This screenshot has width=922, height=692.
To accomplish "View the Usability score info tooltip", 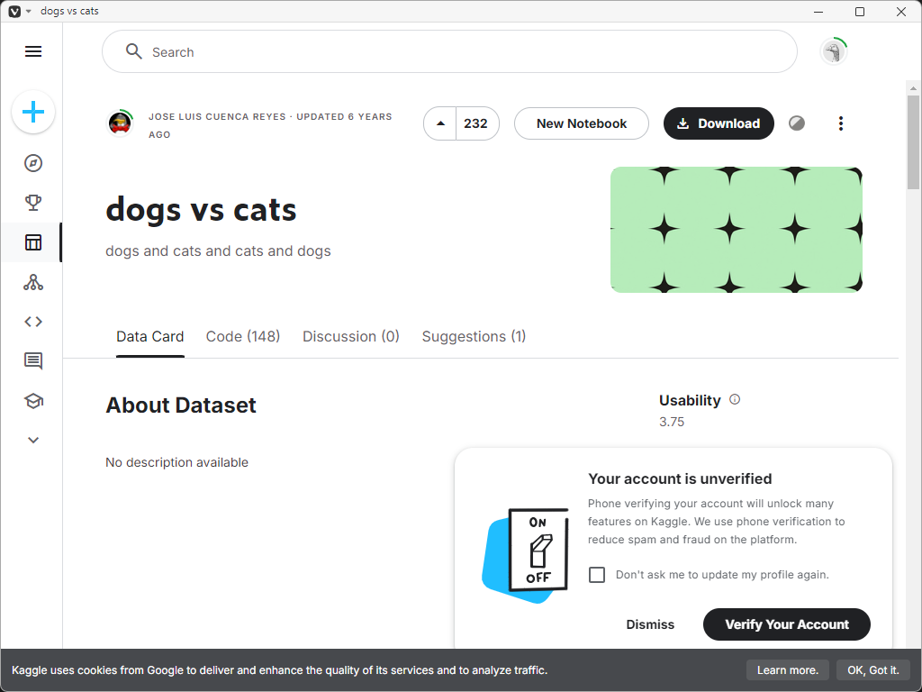I will pyautogui.click(x=735, y=399).
